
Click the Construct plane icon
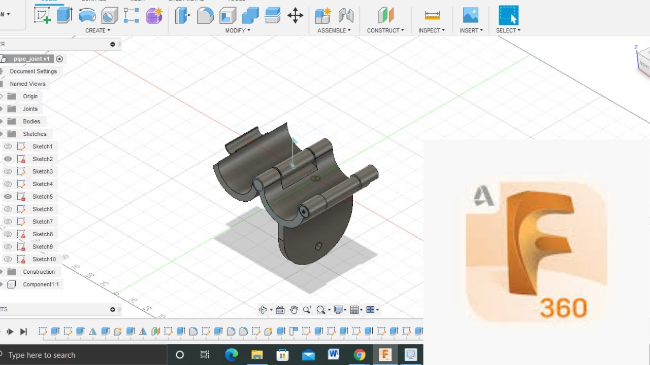pyautogui.click(x=385, y=16)
